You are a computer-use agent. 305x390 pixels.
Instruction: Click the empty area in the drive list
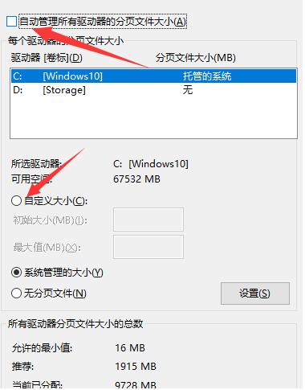153,117
